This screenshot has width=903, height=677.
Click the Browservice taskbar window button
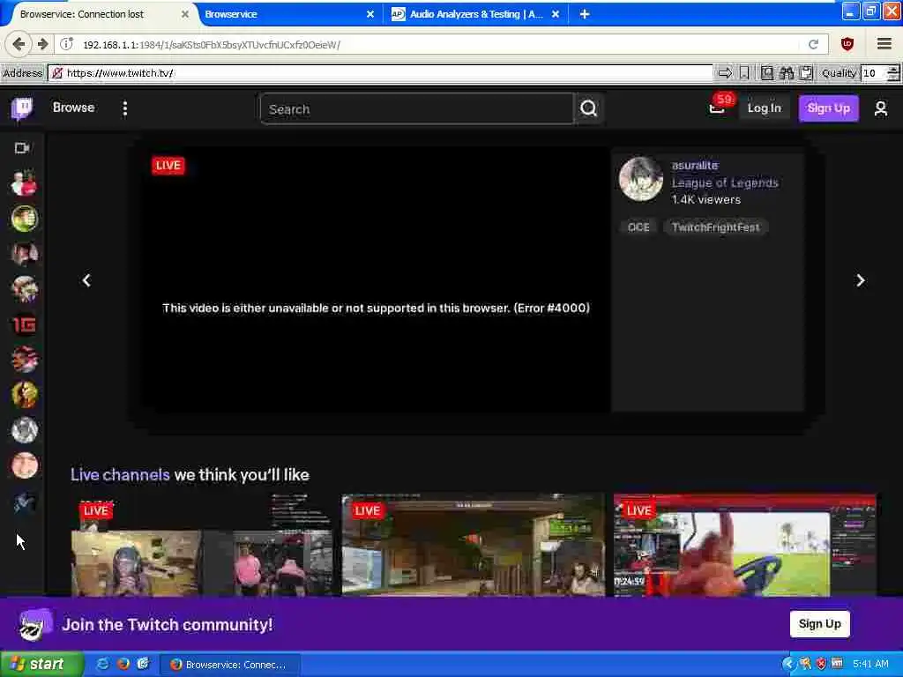click(x=228, y=665)
